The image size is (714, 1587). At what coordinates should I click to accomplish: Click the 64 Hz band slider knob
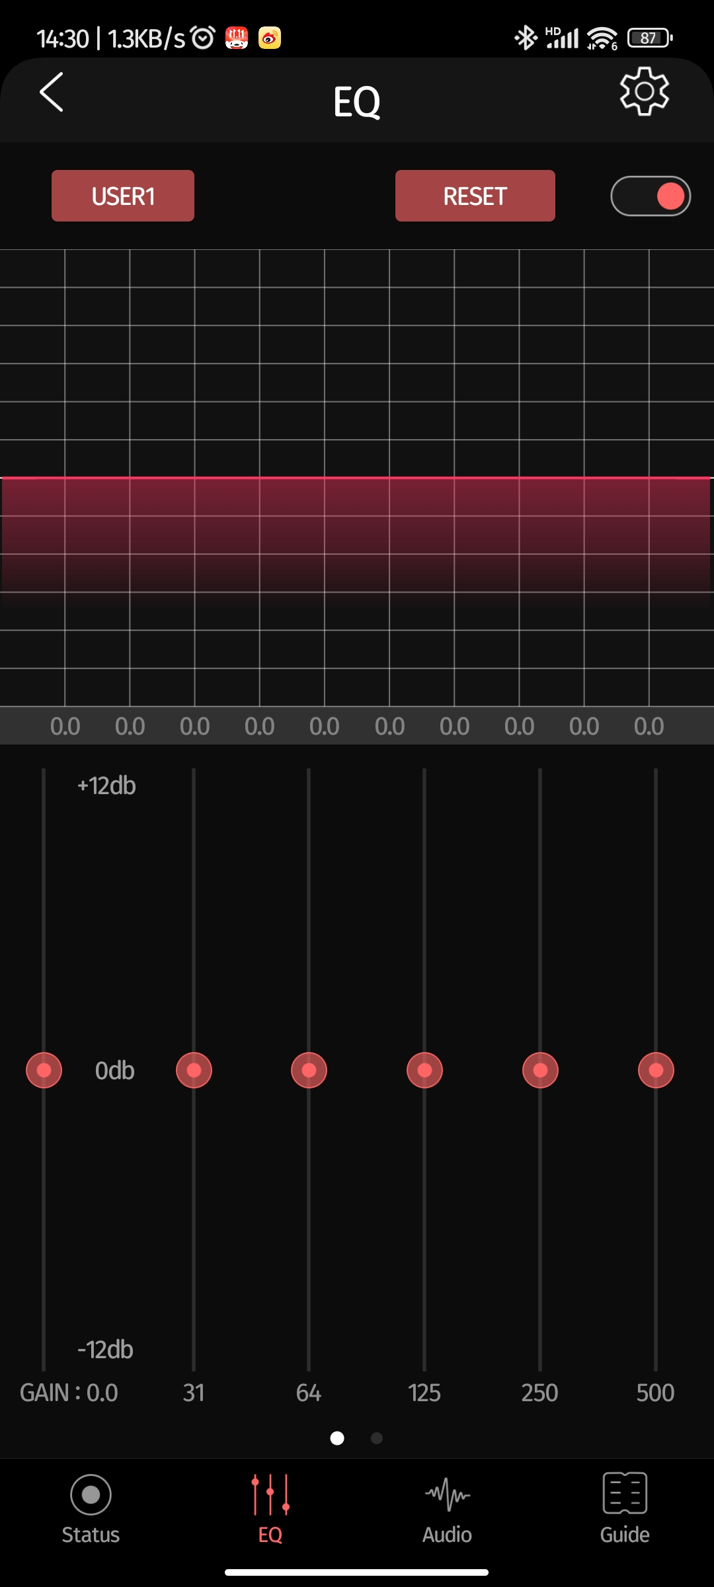pos(309,1070)
